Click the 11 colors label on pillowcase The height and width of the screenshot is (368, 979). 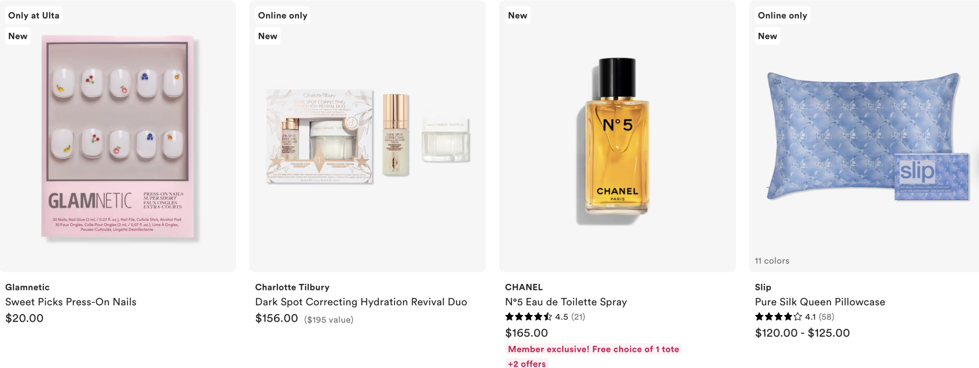click(772, 261)
